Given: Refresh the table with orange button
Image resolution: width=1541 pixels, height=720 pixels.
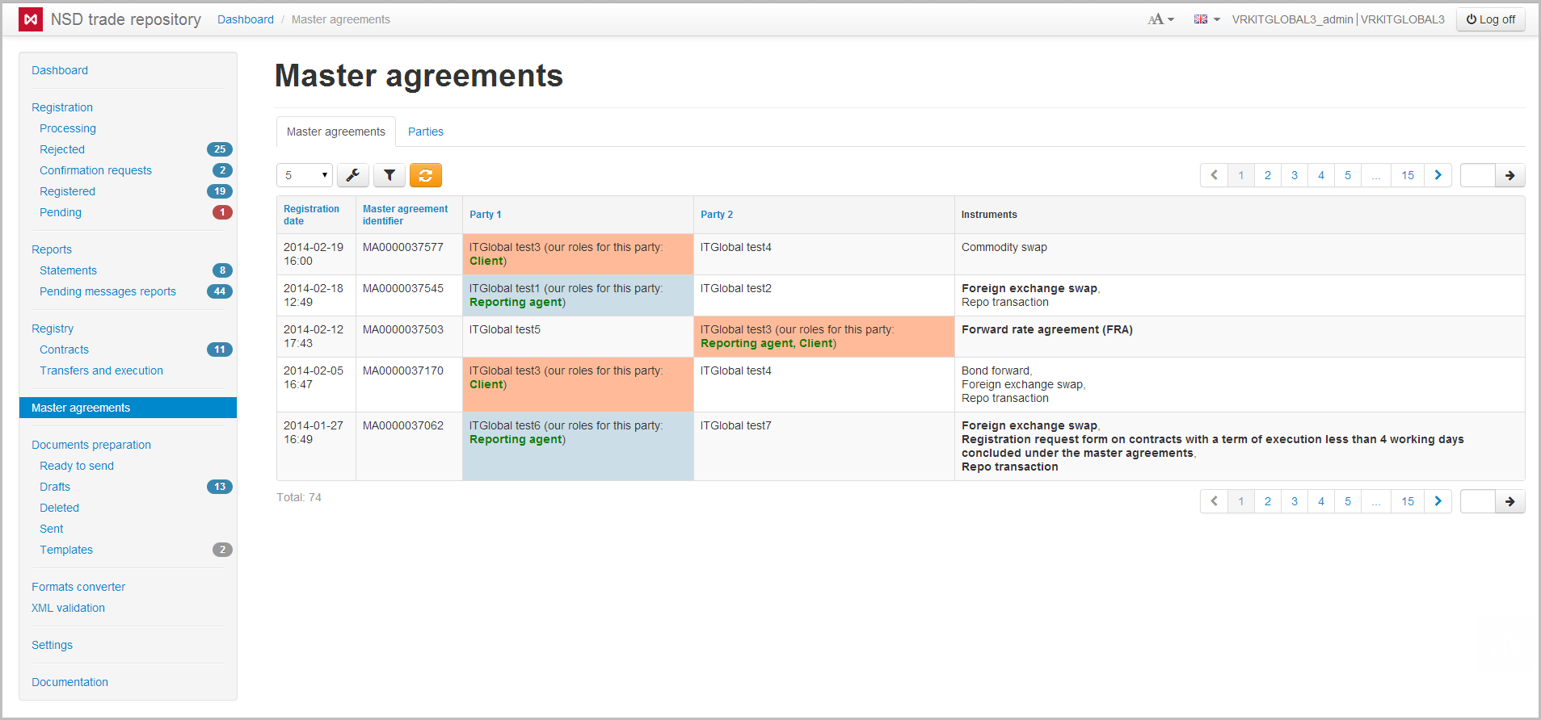Looking at the screenshot, I should point(426,175).
